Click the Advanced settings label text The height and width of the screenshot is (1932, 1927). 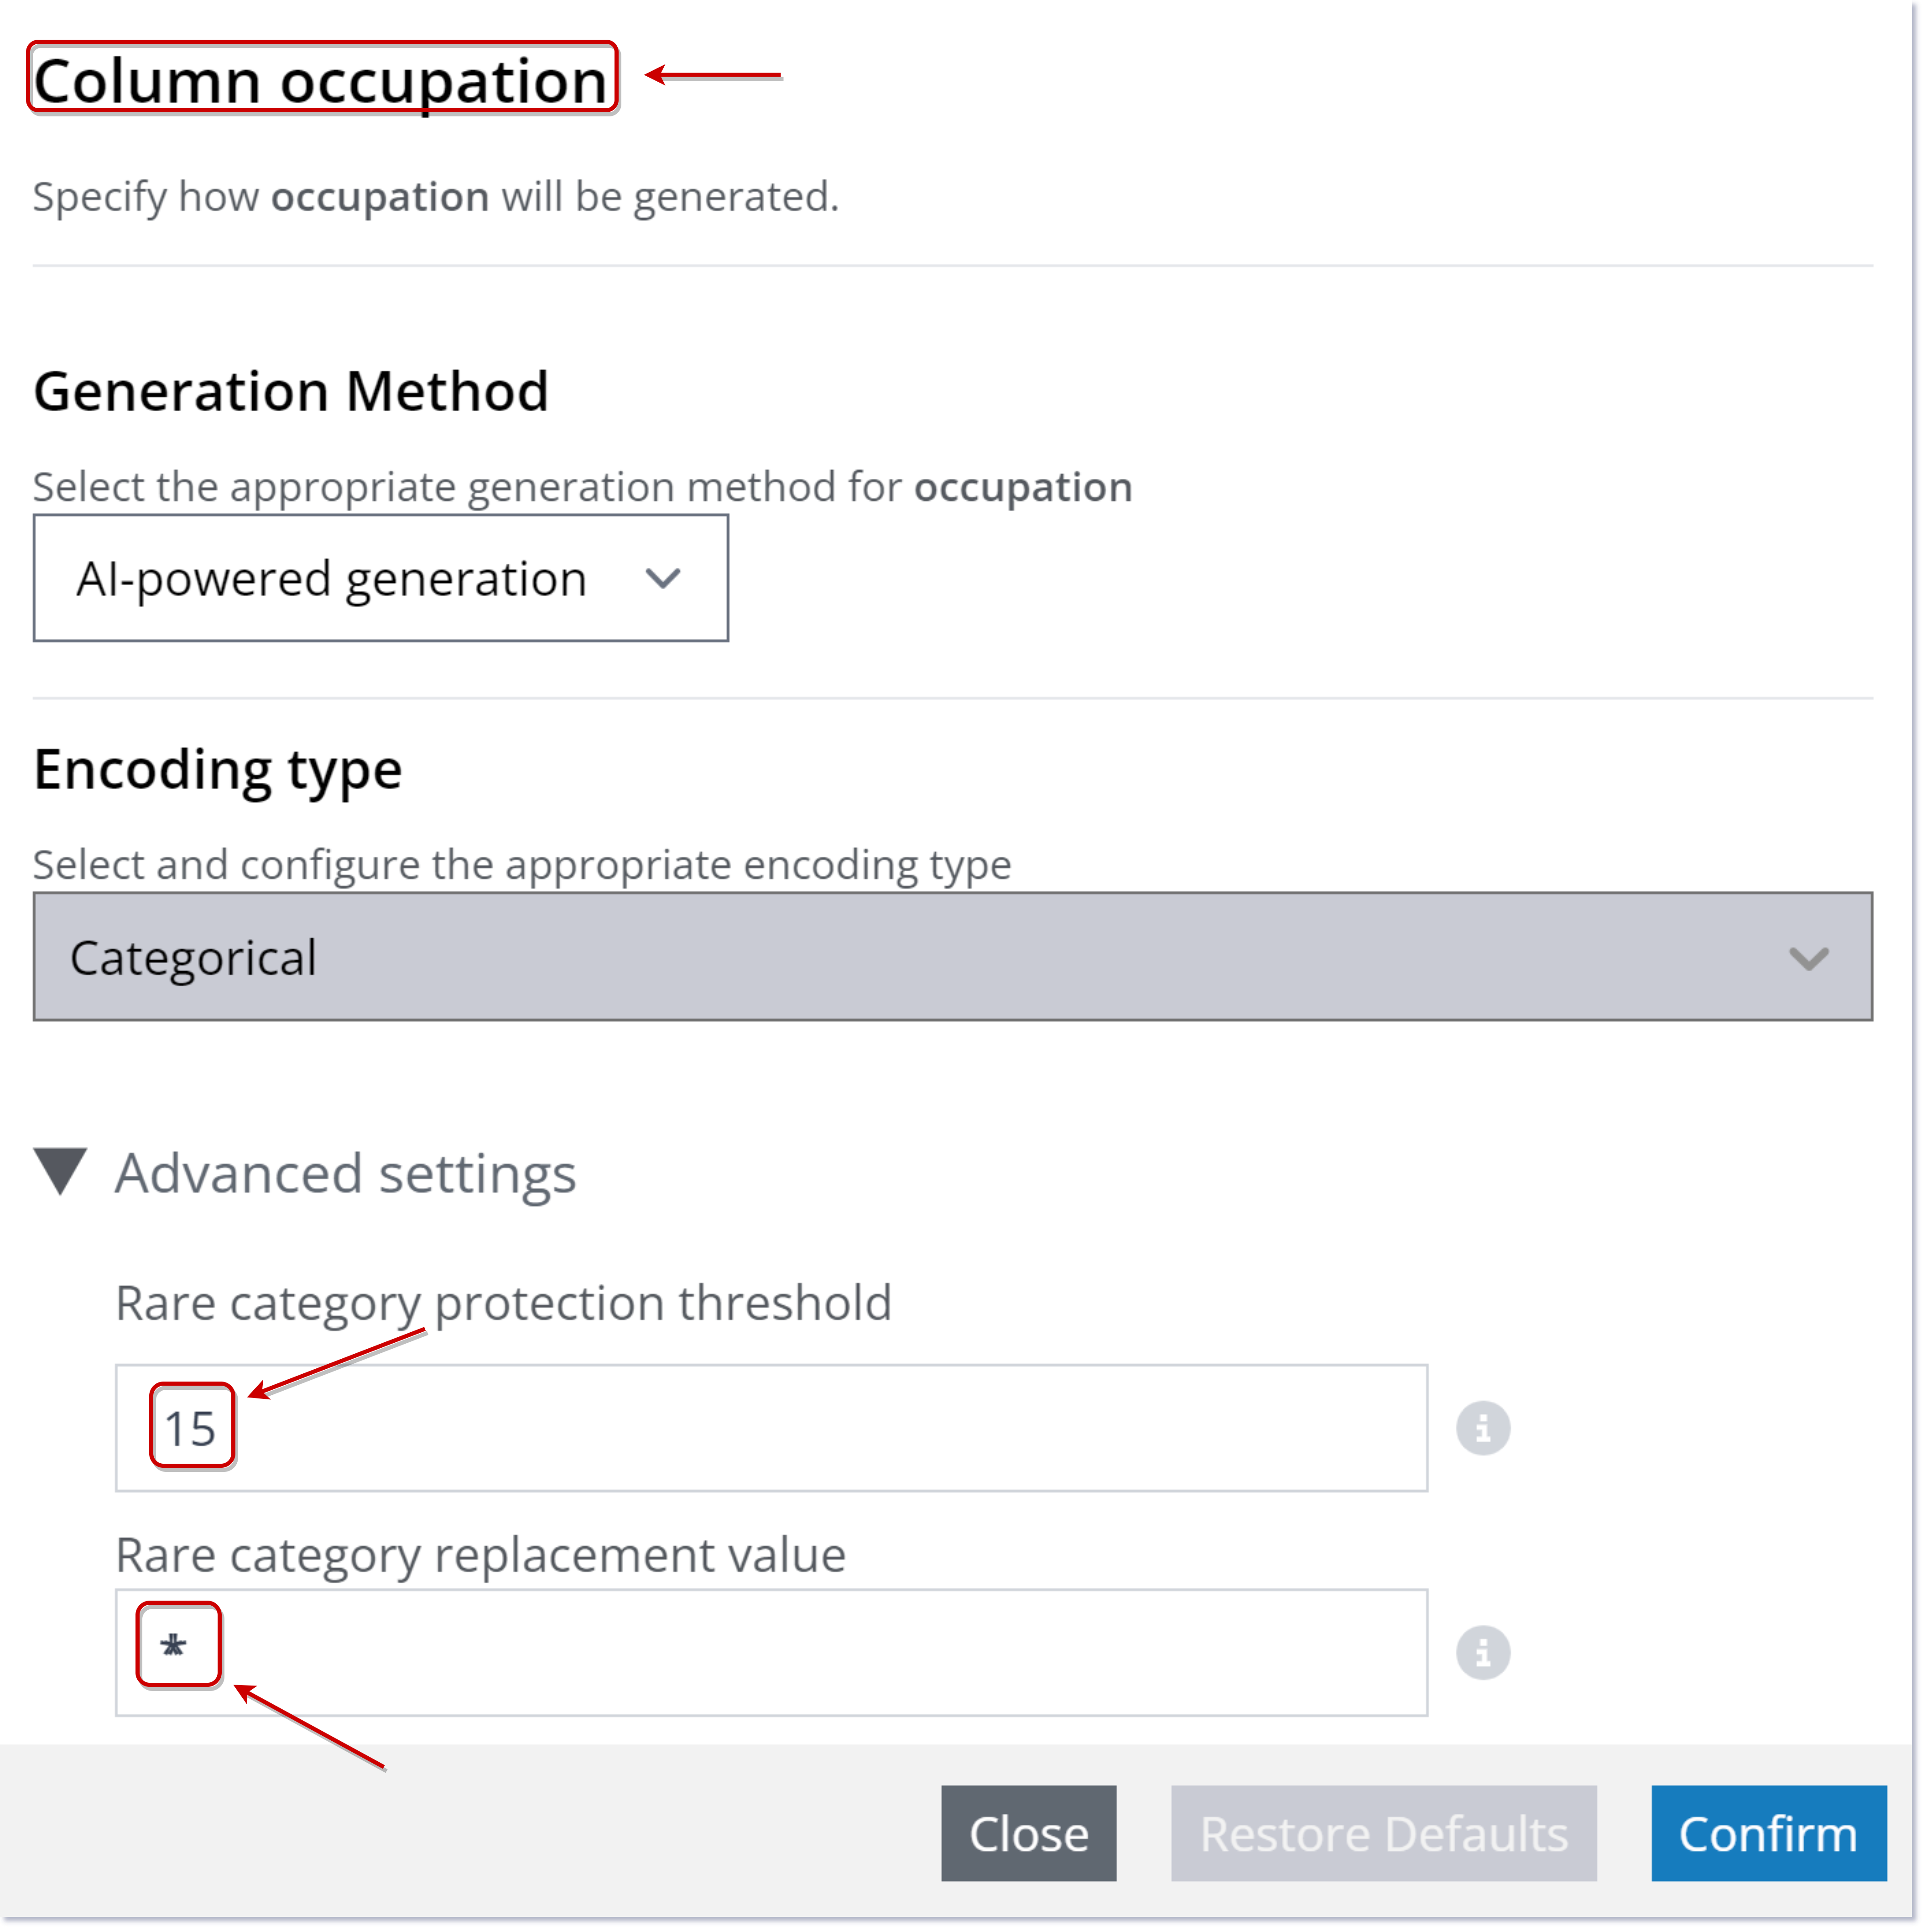(345, 1173)
